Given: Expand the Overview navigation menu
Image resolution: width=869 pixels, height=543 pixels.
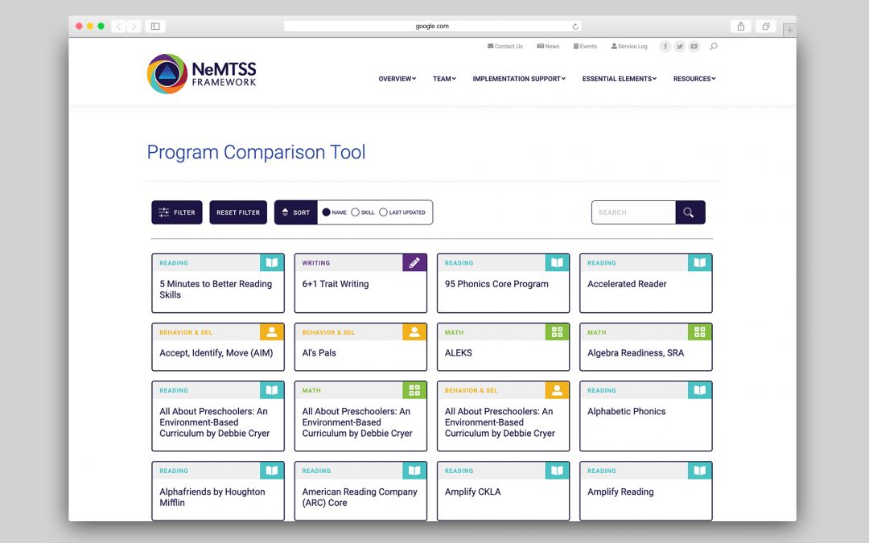Looking at the screenshot, I should (x=397, y=79).
